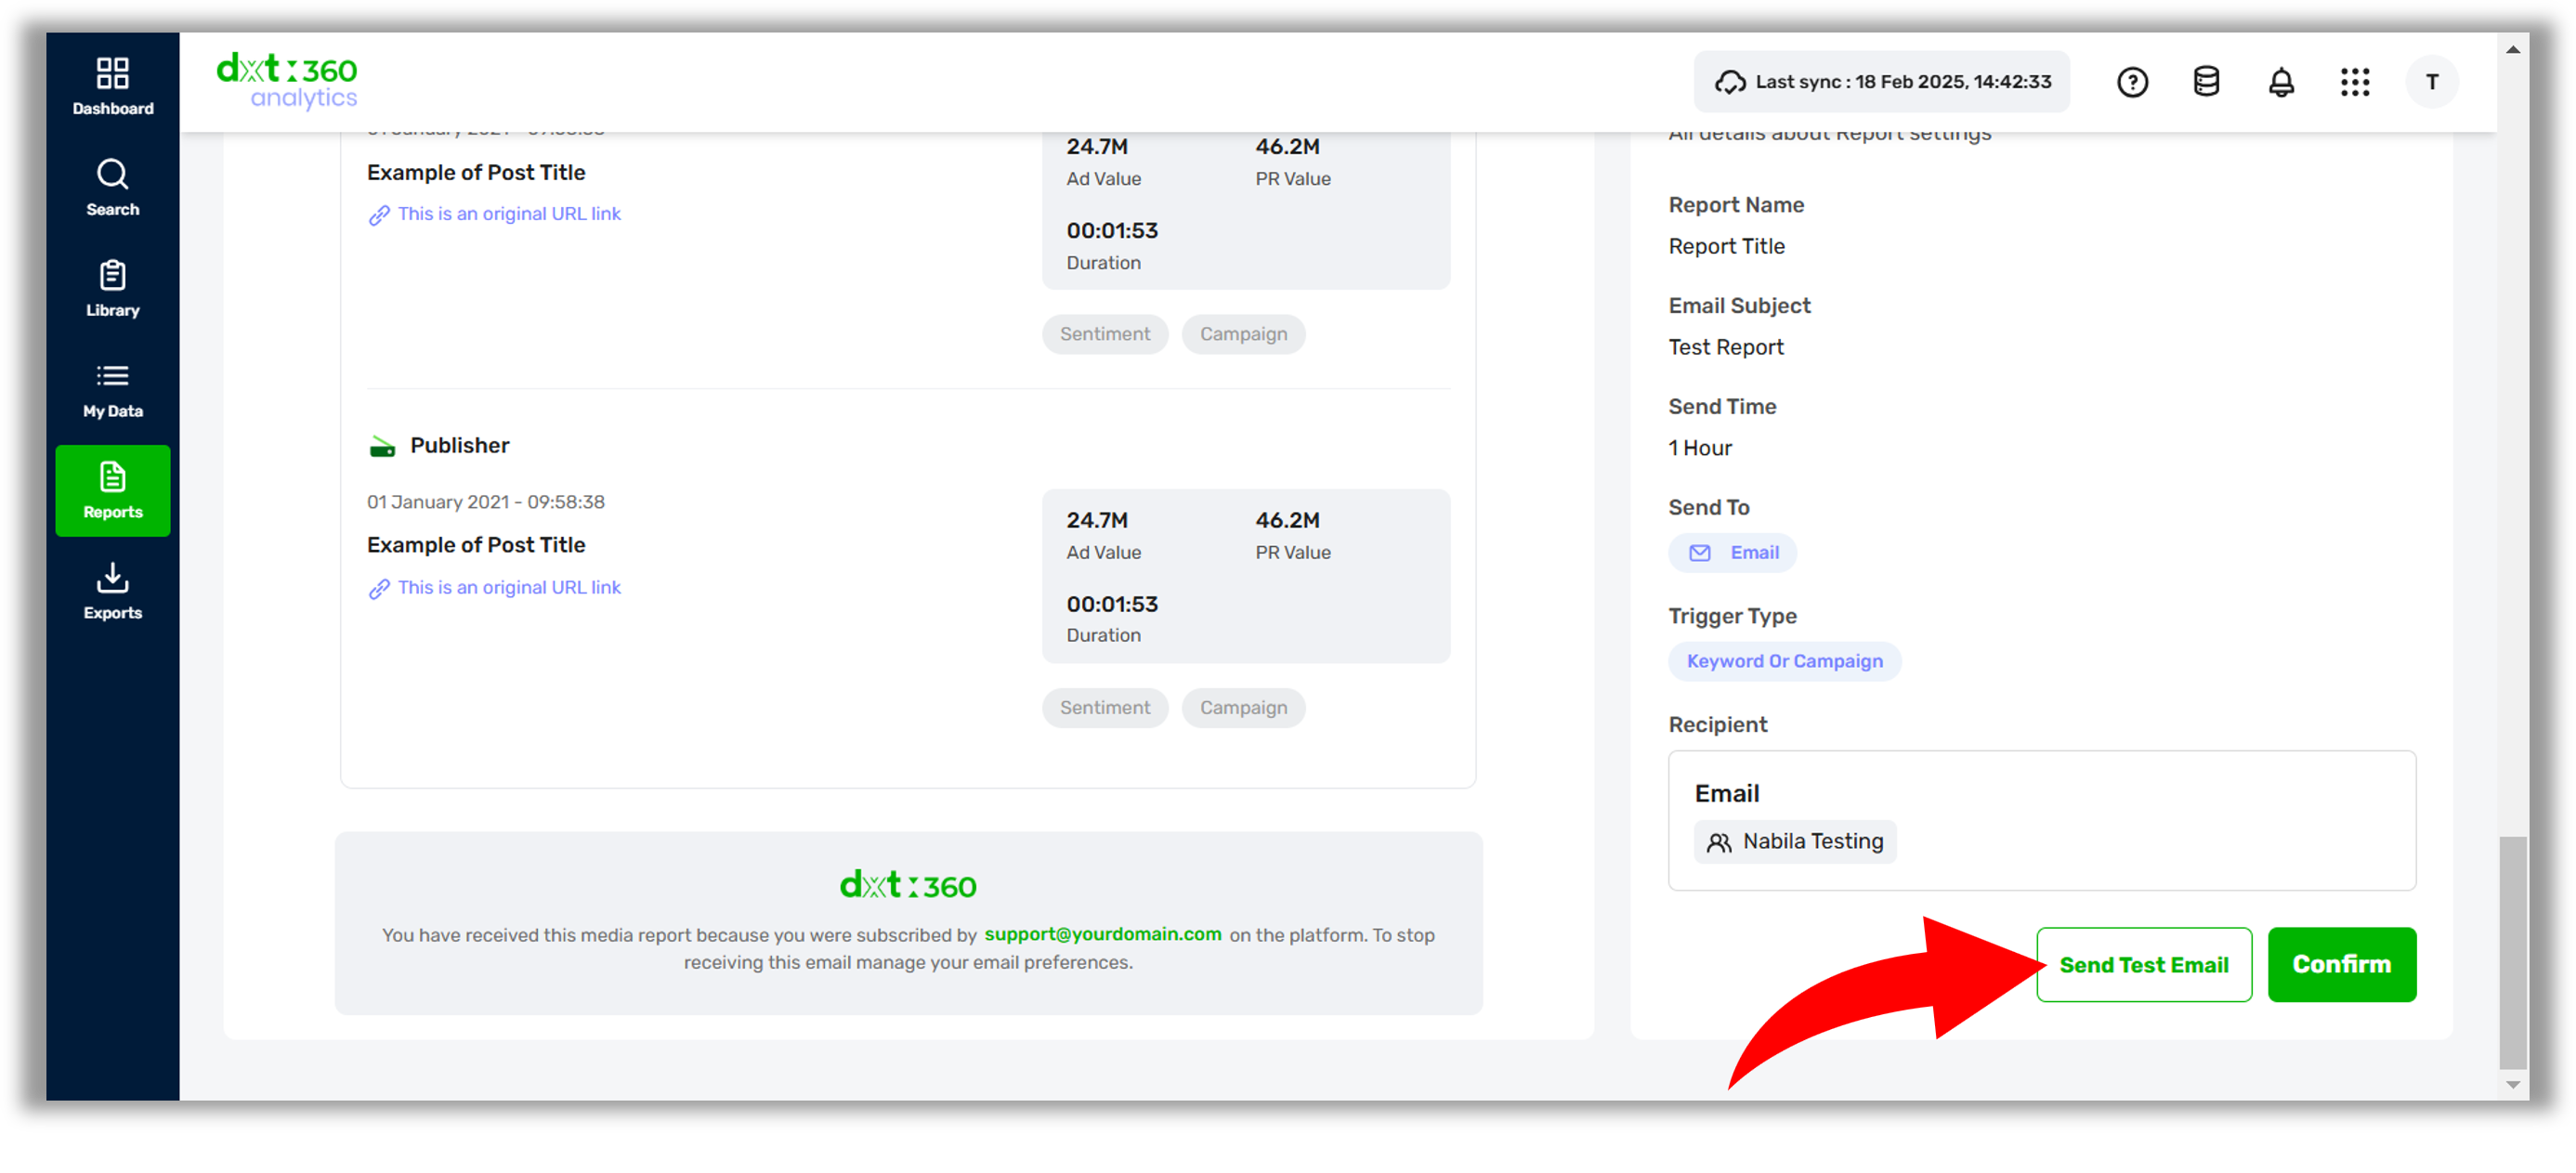Open the notifications bell
The height and width of the screenshot is (1173, 2576).
point(2281,82)
